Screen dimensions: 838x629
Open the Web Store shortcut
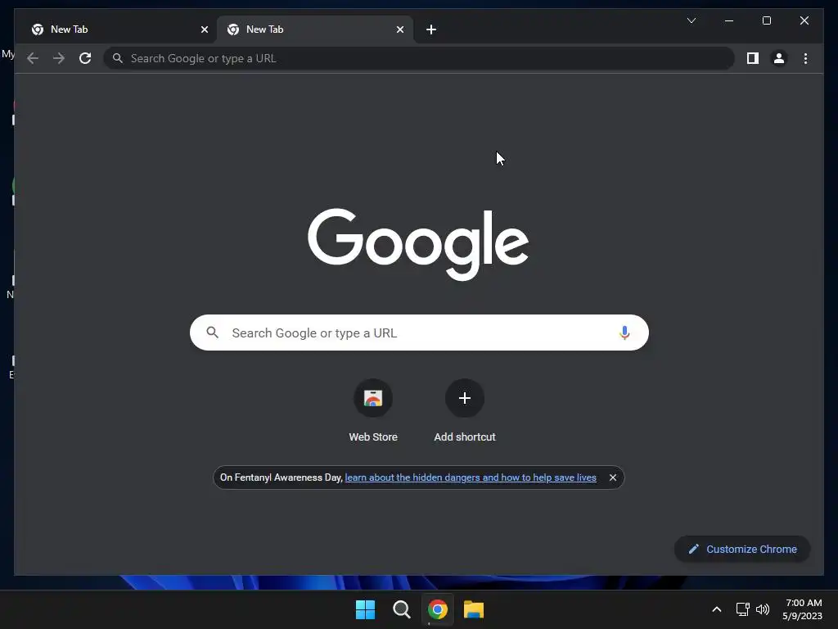tap(373, 411)
